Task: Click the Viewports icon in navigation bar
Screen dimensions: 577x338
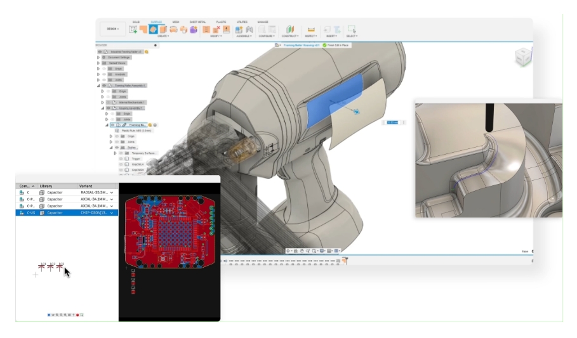Action: (336, 251)
